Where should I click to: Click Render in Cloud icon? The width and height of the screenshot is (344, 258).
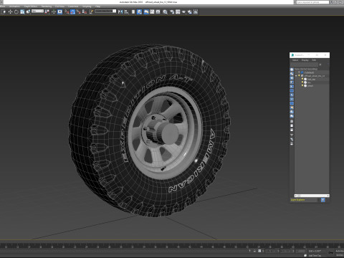click(190, 11)
